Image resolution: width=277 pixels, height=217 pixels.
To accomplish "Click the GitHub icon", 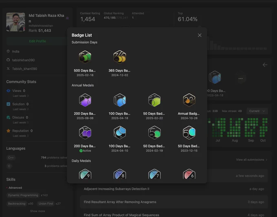I will tap(8, 60).
